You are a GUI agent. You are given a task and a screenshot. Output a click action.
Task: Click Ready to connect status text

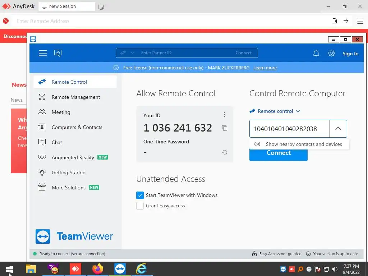coord(72,254)
